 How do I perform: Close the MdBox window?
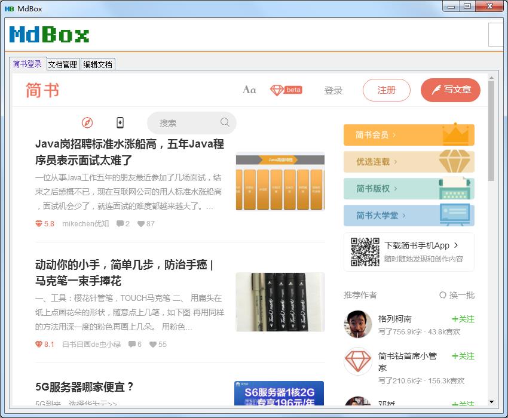[490, 6]
